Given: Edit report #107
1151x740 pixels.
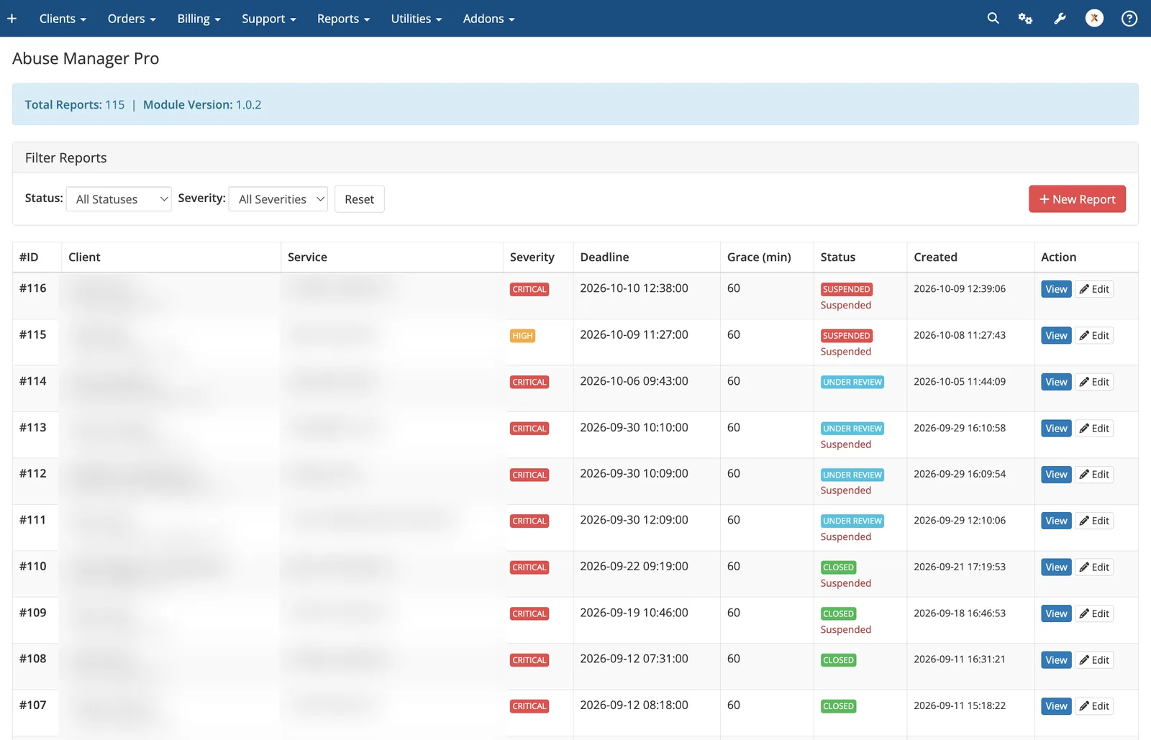Looking at the screenshot, I should click(x=1094, y=706).
